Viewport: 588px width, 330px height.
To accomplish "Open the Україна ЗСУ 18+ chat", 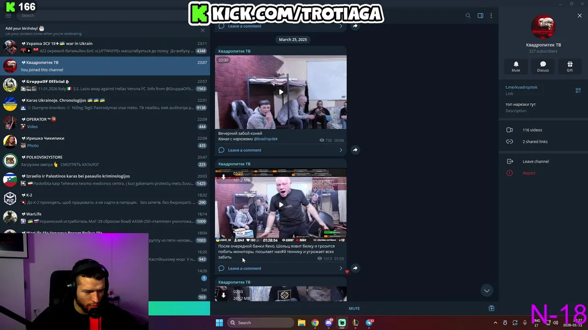I will pos(105,47).
